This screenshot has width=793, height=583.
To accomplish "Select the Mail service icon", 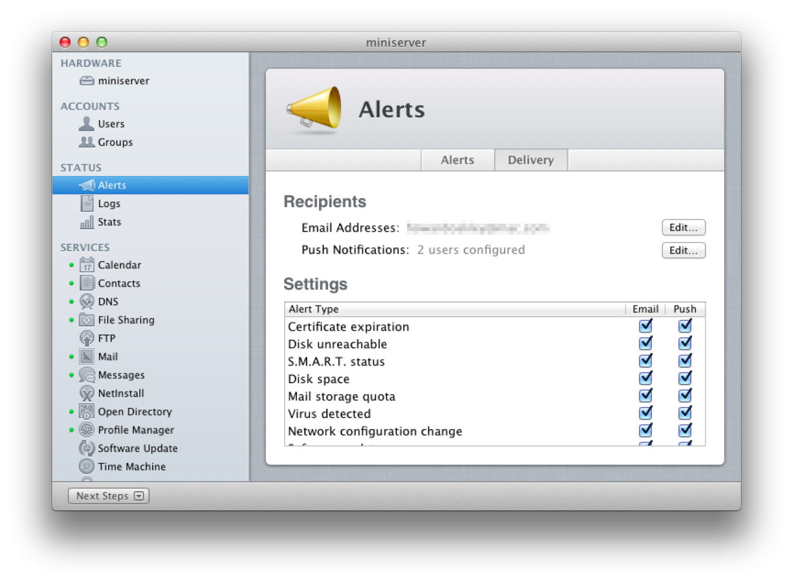I will 86,356.
